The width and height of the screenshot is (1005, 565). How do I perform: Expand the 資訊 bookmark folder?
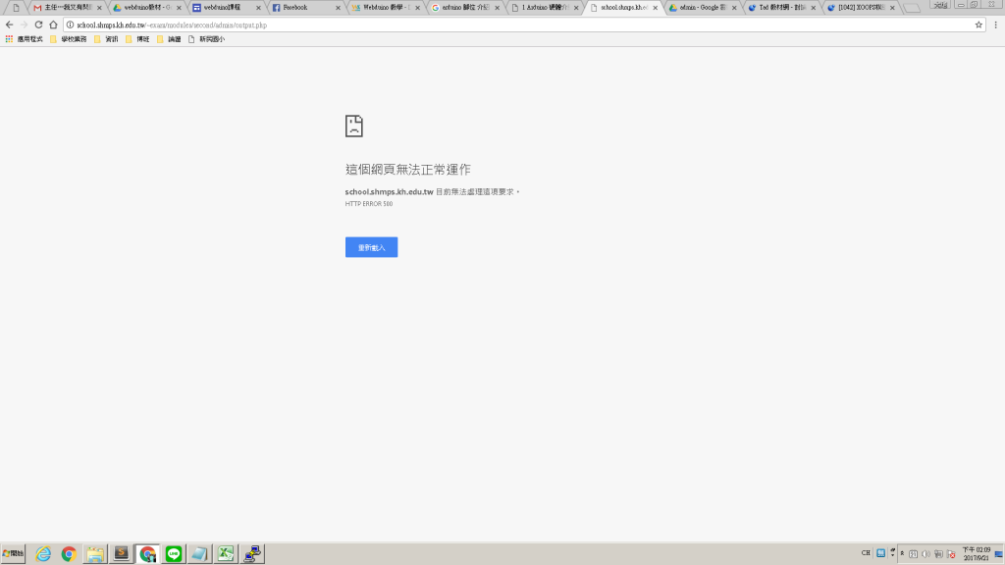coord(106,39)
